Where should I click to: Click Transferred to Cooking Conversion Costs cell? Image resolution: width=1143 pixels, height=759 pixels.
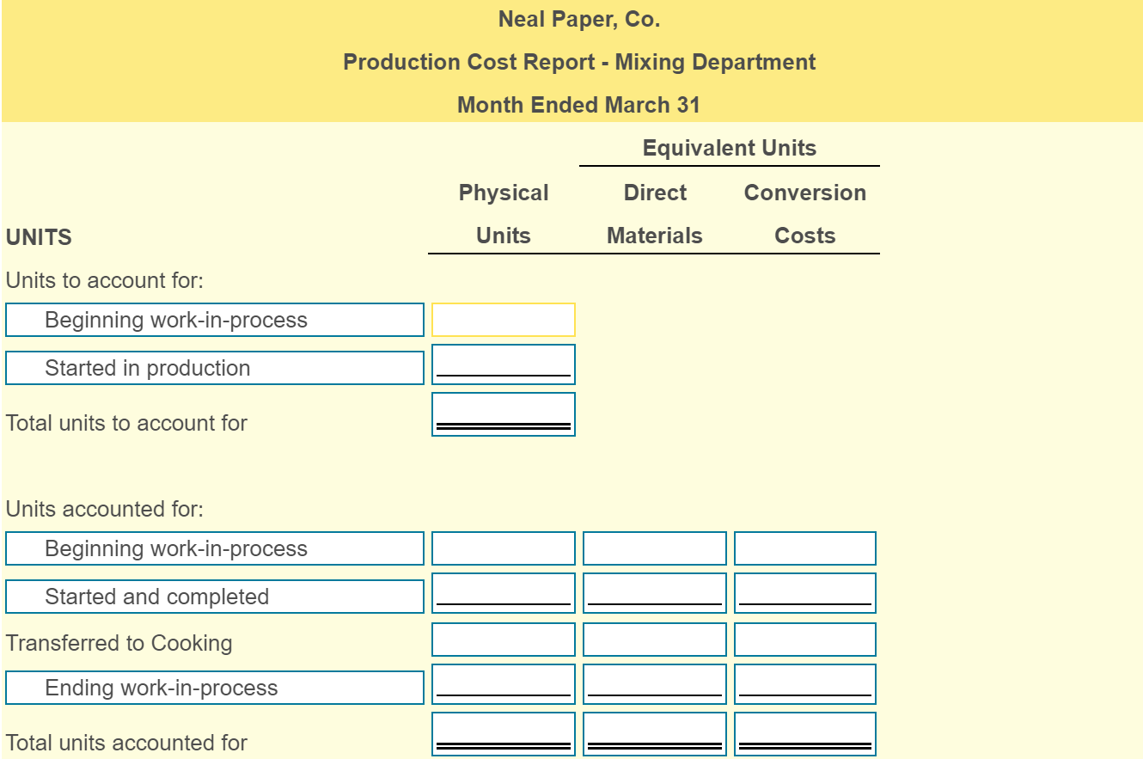[804, 639]
